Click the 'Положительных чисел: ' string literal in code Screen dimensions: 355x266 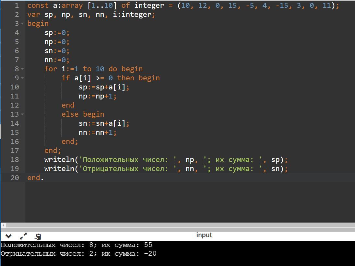127,160
